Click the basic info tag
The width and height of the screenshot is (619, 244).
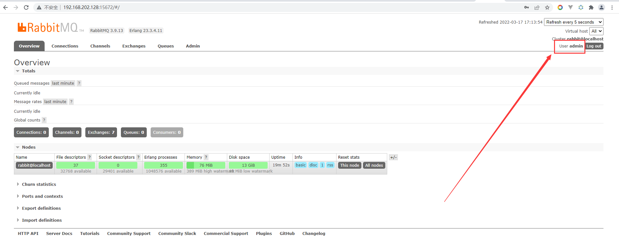(x=301, y=165)
